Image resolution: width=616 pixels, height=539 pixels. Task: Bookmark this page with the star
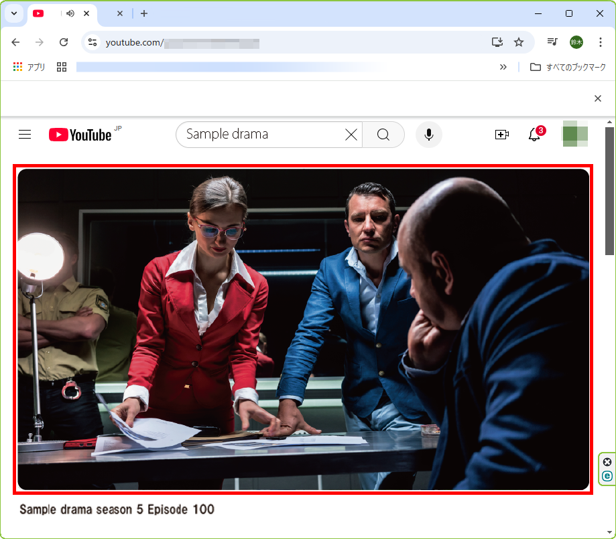point(519,42)
